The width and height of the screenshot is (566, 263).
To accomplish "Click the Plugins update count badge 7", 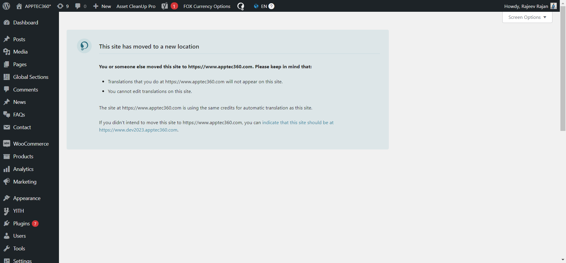I will [35, 224].
